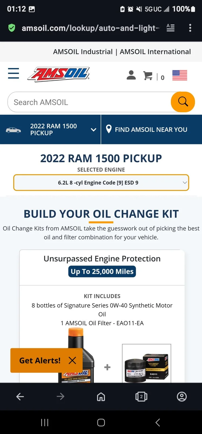Open the Selected Engine dropdown

point(101,183)
